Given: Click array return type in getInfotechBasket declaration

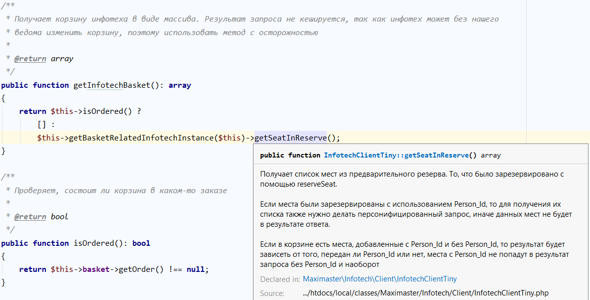Looking at the screenshot, I should point(180,85).
